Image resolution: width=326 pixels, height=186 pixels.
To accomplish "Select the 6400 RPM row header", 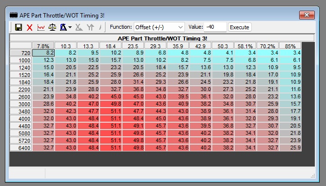I will [x=21, y=148].
